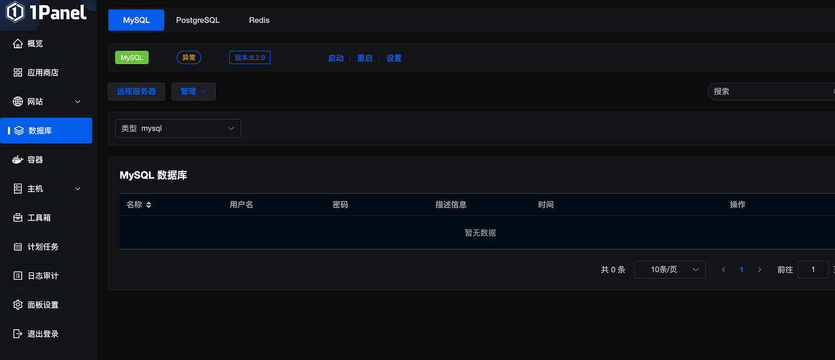Open the 类型 mysql type dropdown
The width and height of the screenshot is (835, 360).
(x=178, y=128)
